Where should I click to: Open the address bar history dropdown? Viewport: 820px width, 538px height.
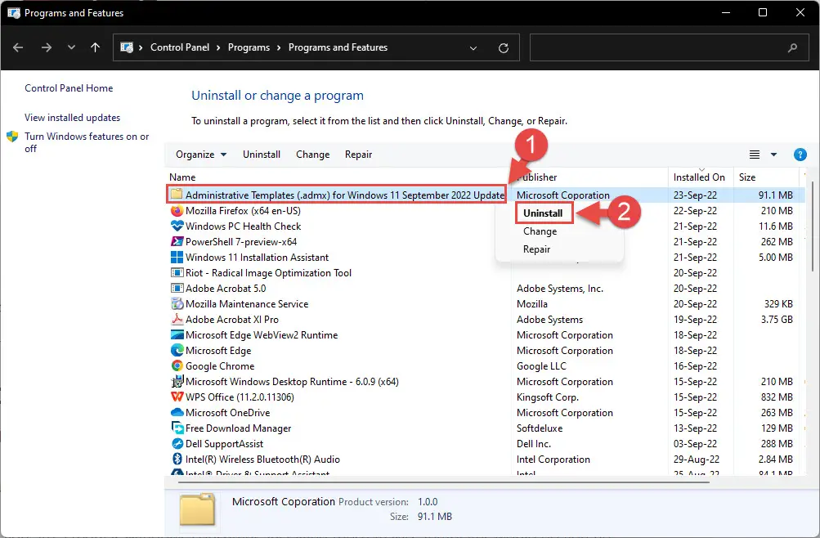[x=473, y=48]
